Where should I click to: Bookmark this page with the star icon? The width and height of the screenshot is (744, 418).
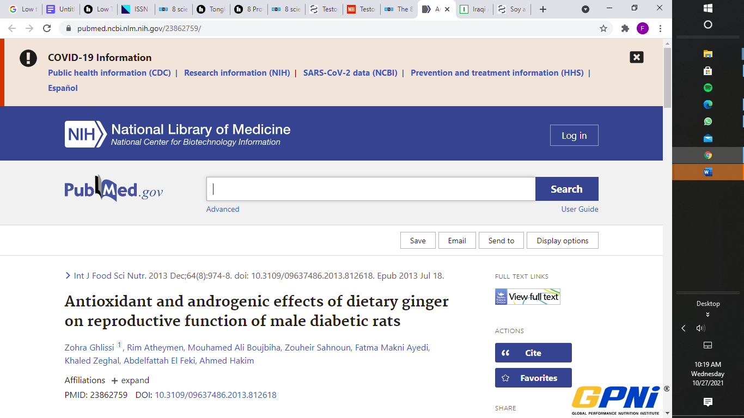click(x=603, y=28)
